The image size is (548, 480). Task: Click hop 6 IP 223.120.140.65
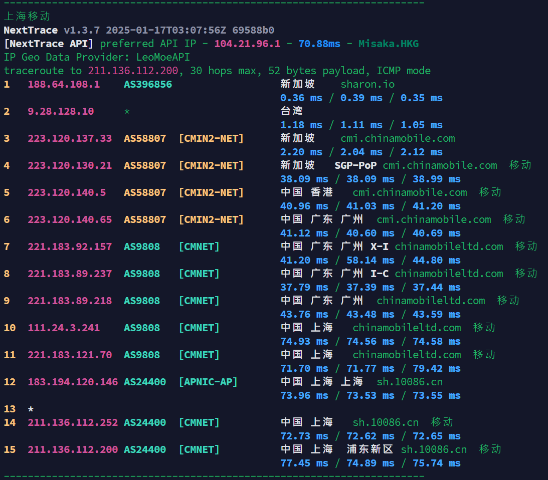click(70, 219)
